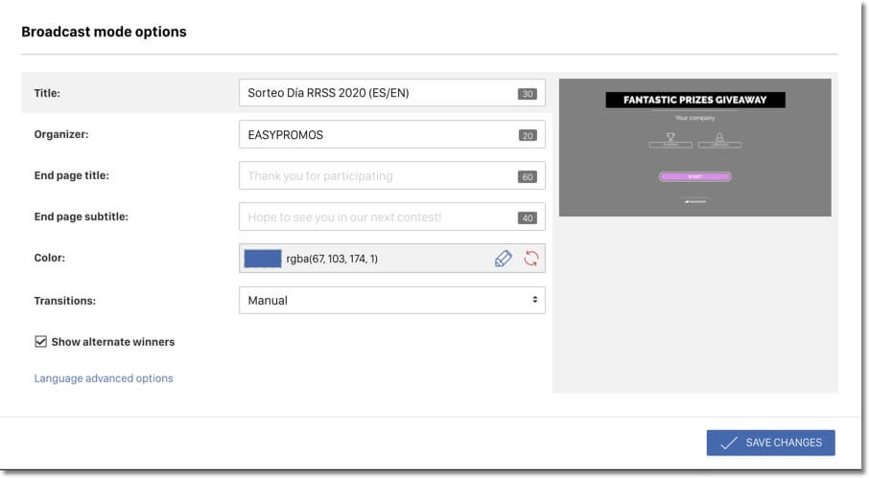Click the Title character counter 30

[527, 94]
